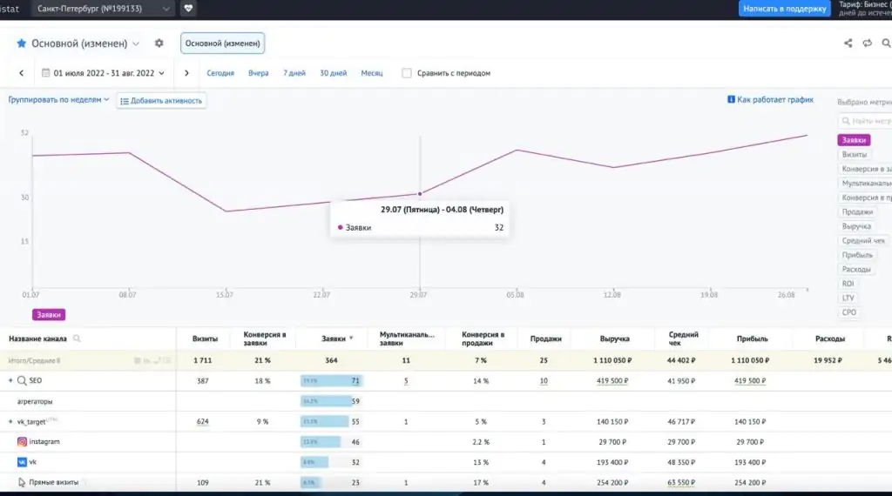Click the Найти метрику search field
This screenshot has height=496, width=892.
pos(866,121)
